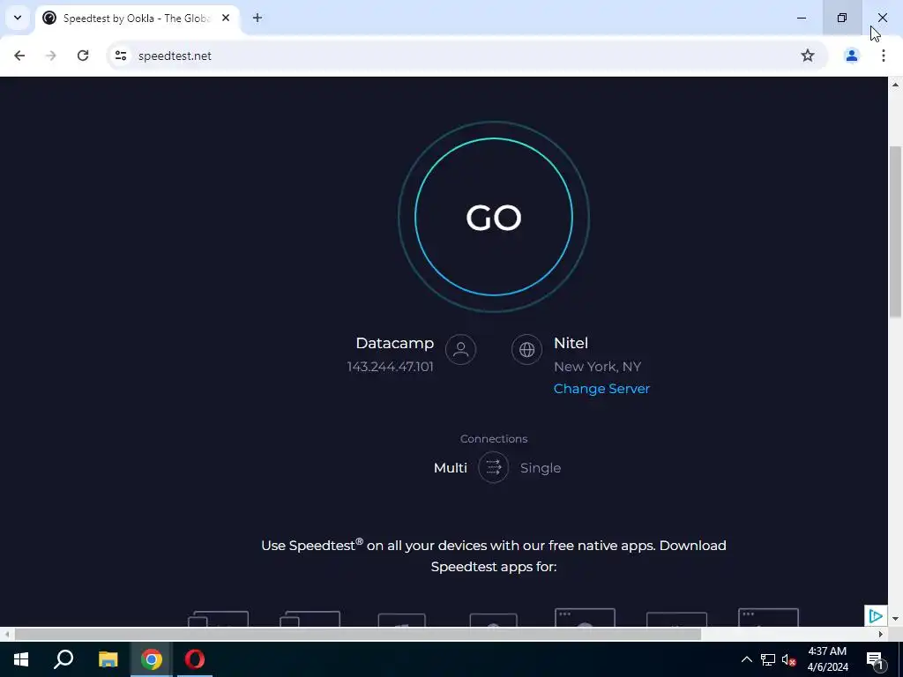Show hidden system tray icons
903x677 pixels.
[x=746, y=659]
